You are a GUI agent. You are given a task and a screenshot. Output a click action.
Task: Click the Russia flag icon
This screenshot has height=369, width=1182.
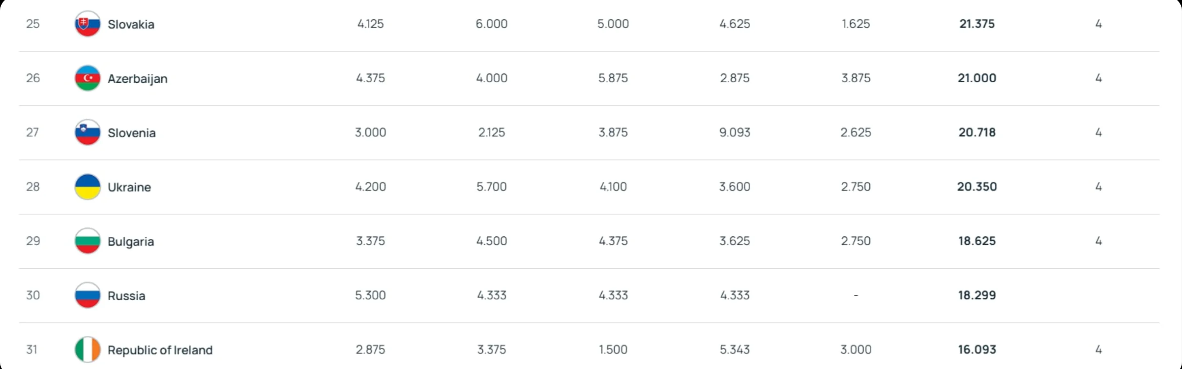tap(87, 295)
